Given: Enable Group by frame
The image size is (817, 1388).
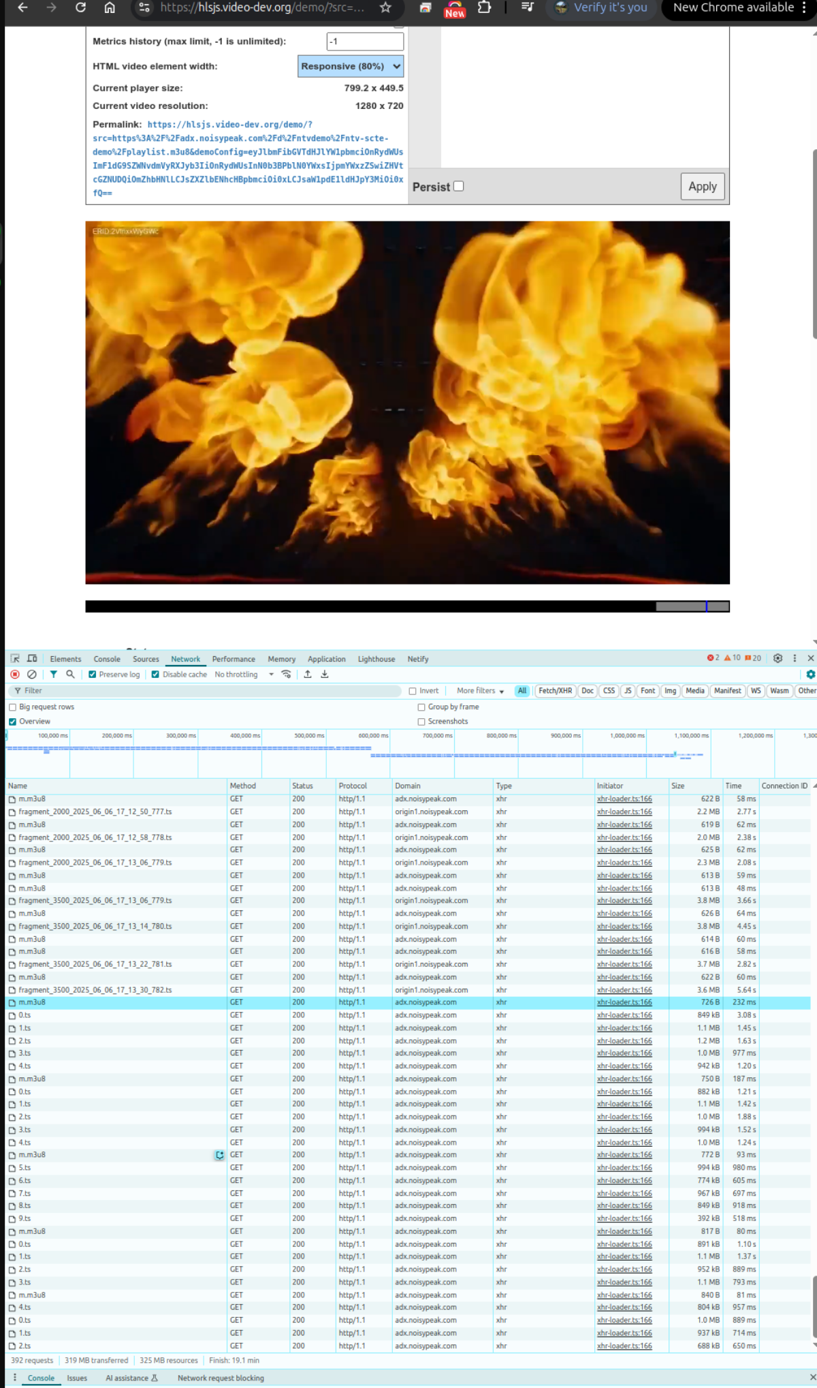Looking at the screenshot, I should tap(421, 707).
